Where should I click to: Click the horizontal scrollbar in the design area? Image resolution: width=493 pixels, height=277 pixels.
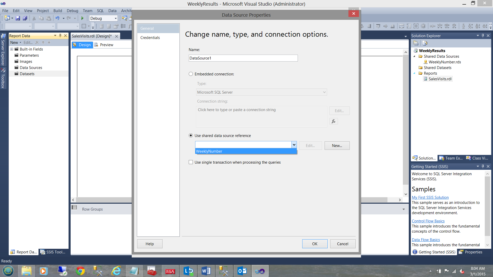point(103,200)
